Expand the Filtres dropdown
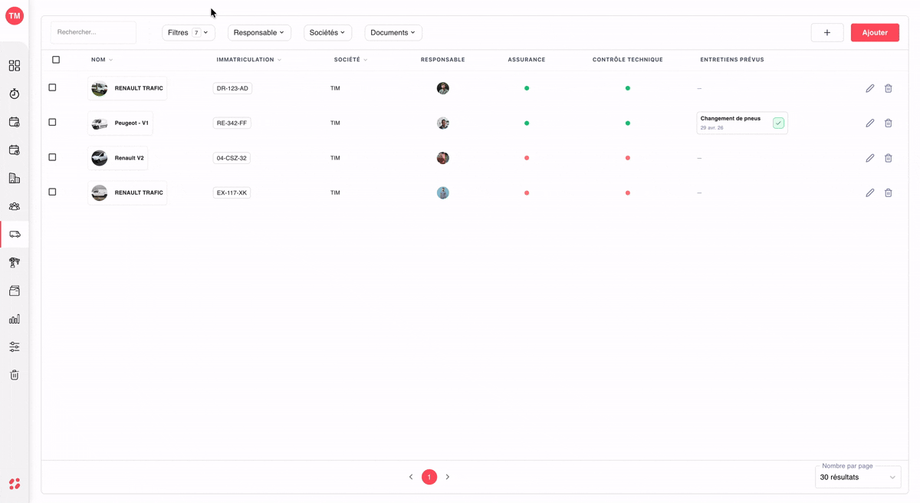Image resolution: width=920 pixels, height=503 pixels. (x=189, y=32)
